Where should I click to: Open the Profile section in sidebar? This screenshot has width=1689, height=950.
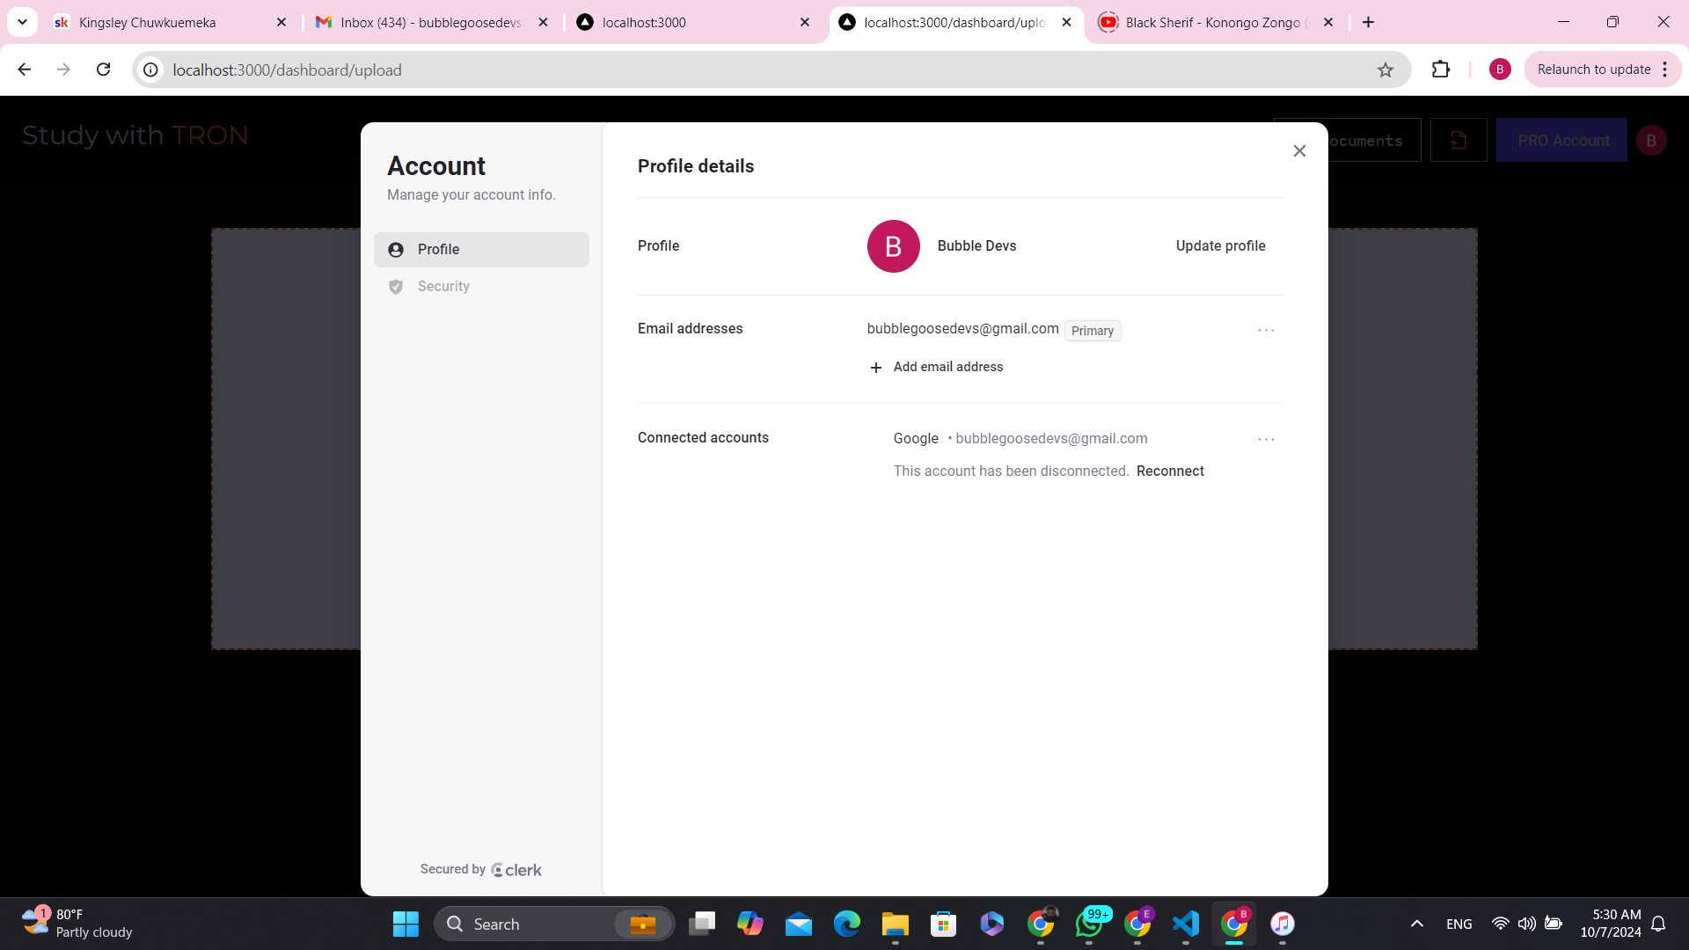(x=481, y=250)
